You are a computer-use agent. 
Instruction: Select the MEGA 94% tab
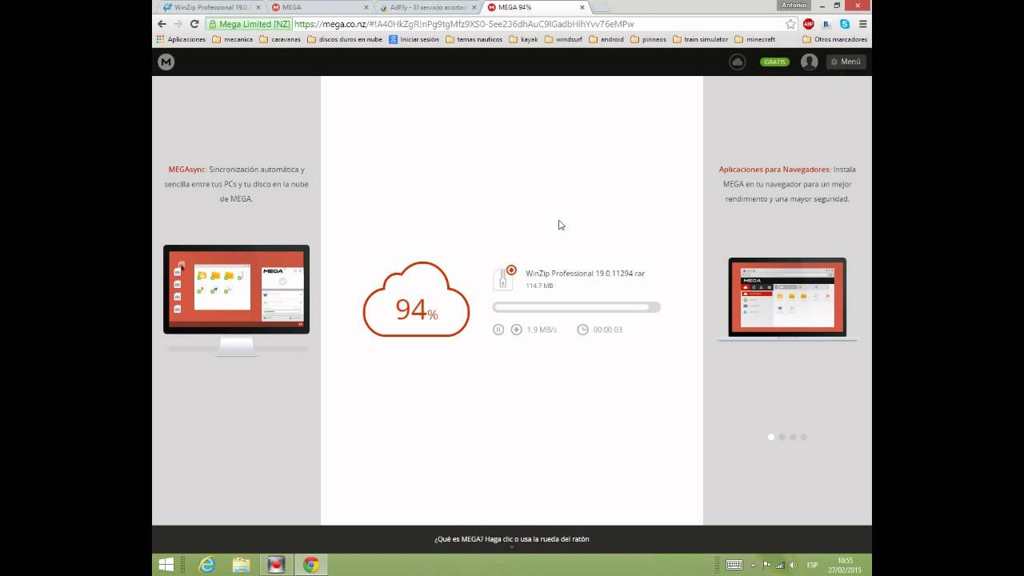(534, 7)
